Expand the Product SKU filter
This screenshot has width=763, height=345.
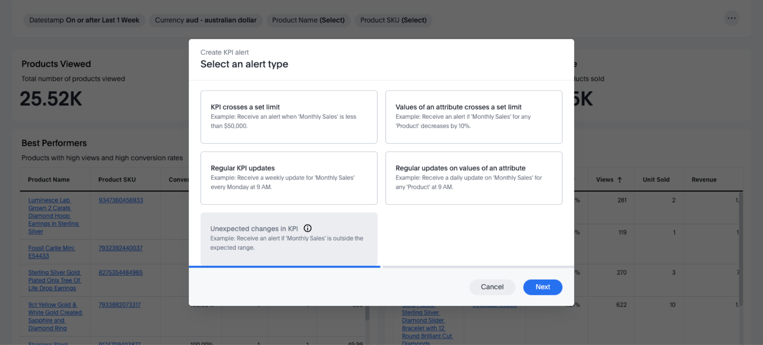click(x=393, y=20)
